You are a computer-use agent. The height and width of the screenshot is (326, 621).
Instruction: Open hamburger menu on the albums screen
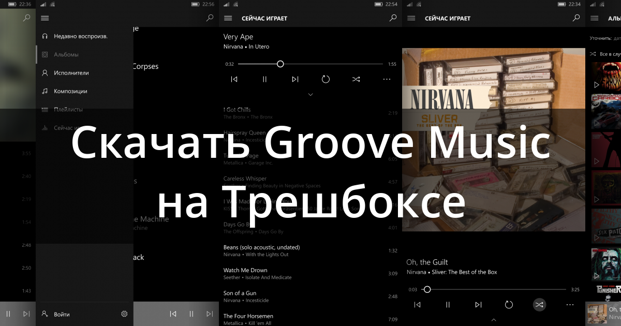tap(595, 18)
